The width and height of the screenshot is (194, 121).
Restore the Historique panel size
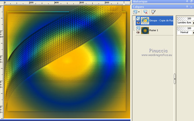(191, 1)
